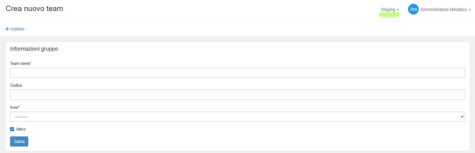475x153 pixels.
Task: Click into the Codice input field
Action: tap(237, 95)
